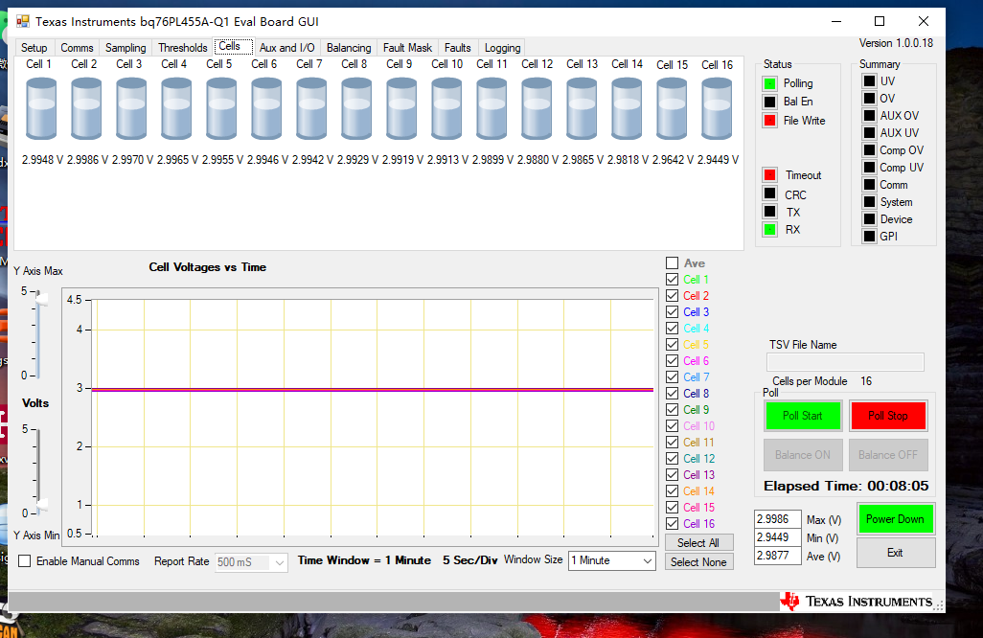Click the Cell 3 battery icon
Screen dimensions: 983x638
pos(131,108)
